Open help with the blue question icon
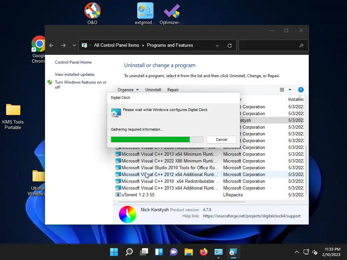Viewport: 347px width, 260px height. (x=301, y=89)
